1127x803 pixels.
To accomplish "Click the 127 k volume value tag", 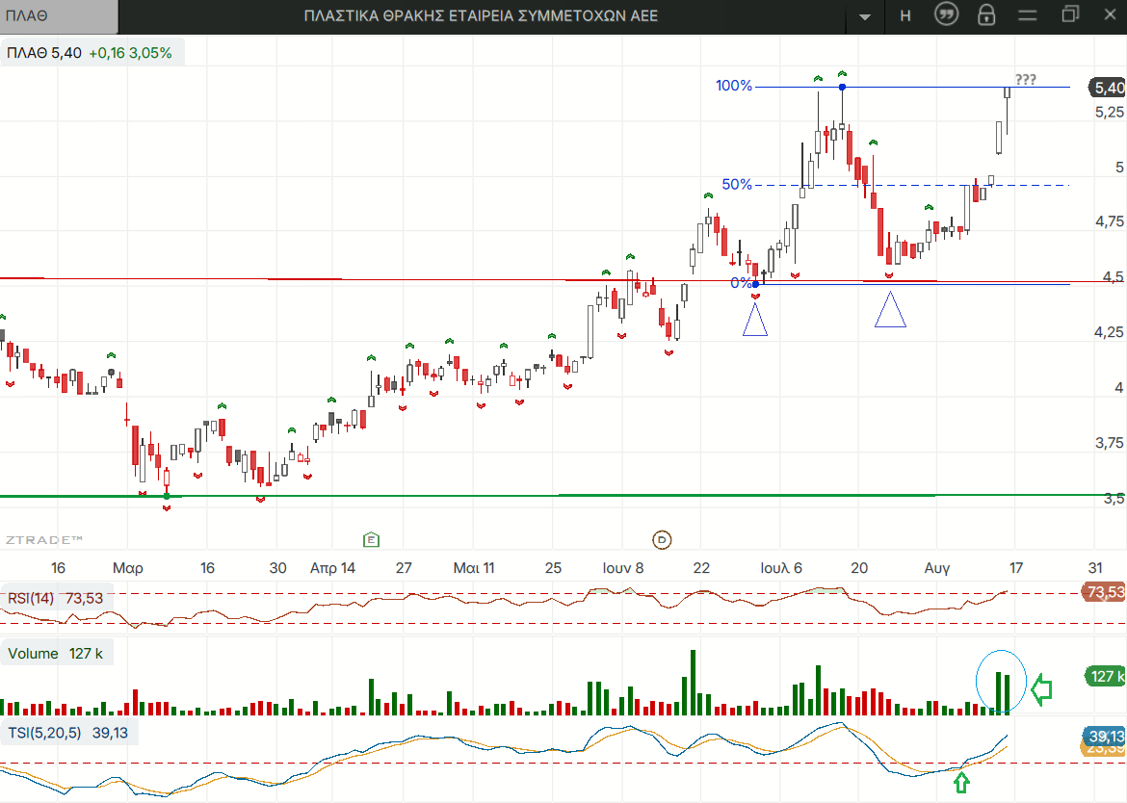I will 1106,676.
